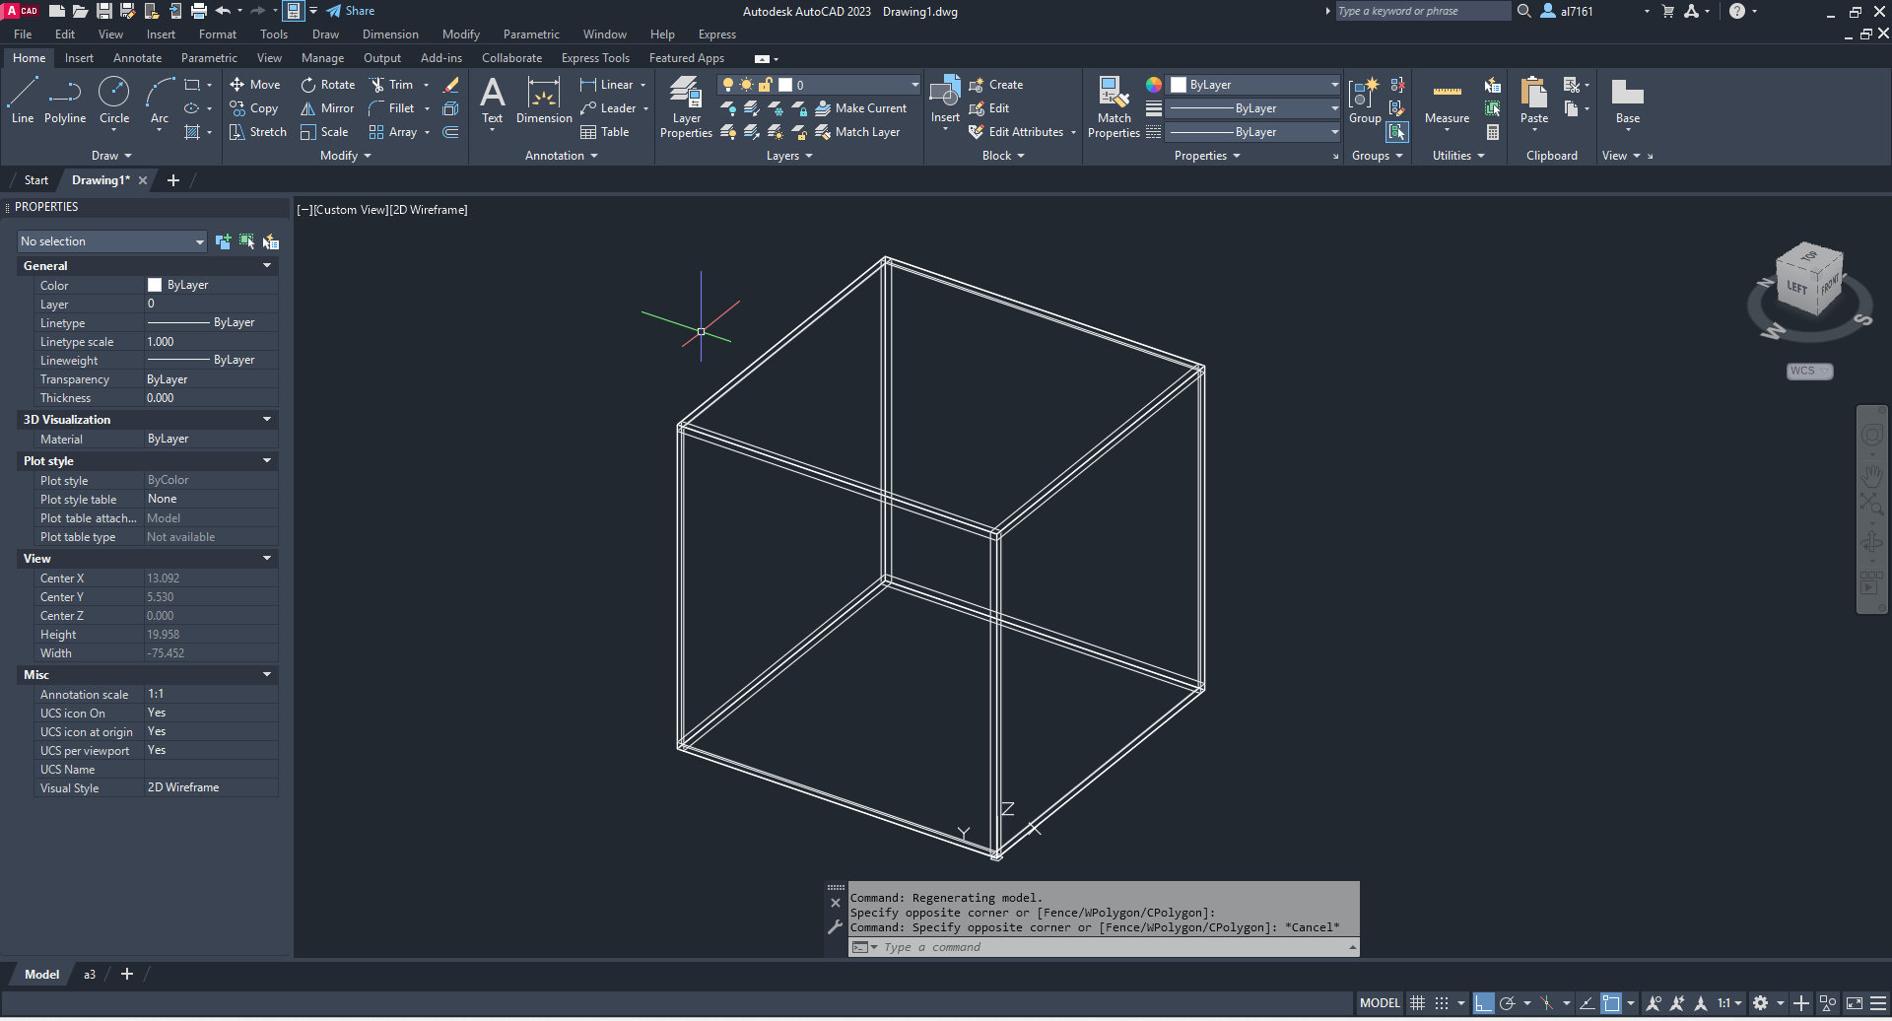Select the Mirror tool

[x=327, y=108]
